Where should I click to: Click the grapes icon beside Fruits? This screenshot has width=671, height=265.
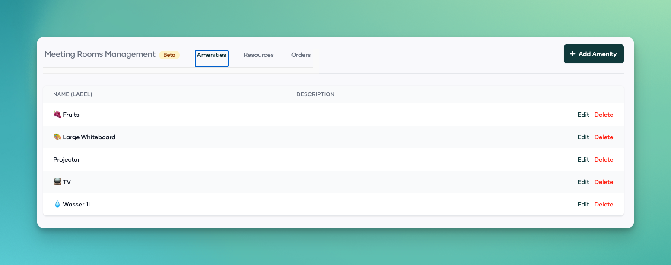[x=57, y=115]
